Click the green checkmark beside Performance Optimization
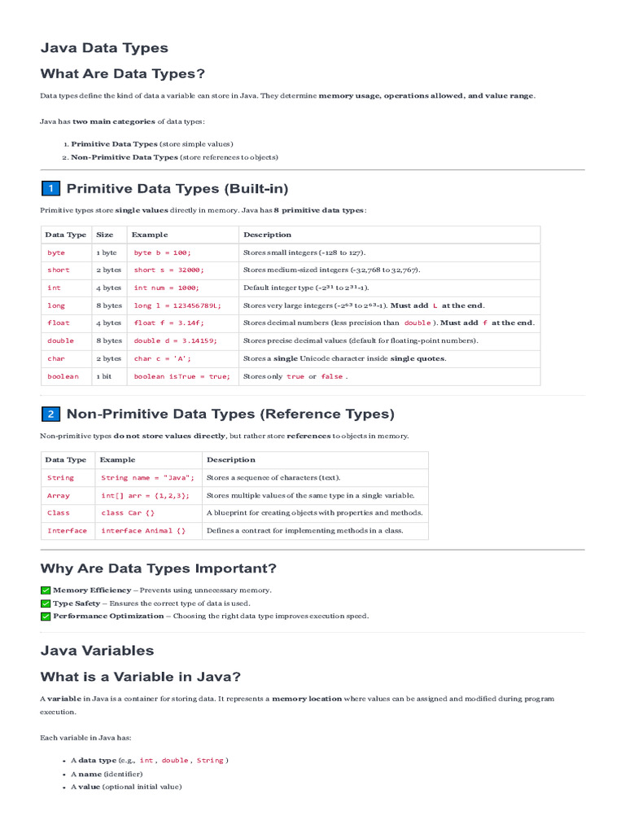This screenshot has width=625, height=834. (x=46, y=617)
